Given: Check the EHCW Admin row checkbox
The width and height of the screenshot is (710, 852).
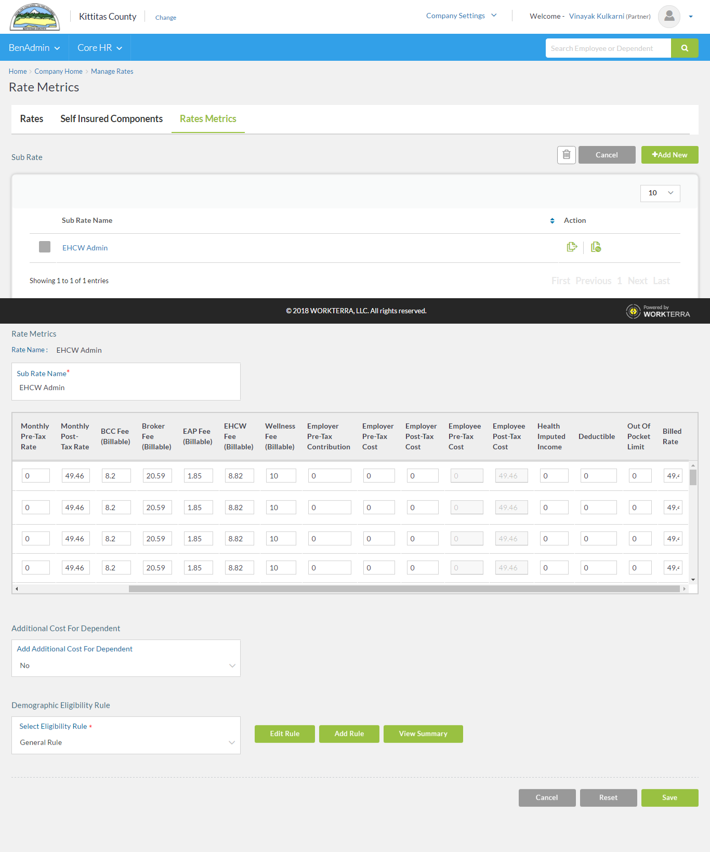Looking at the screenshot, I should point(45,247).
